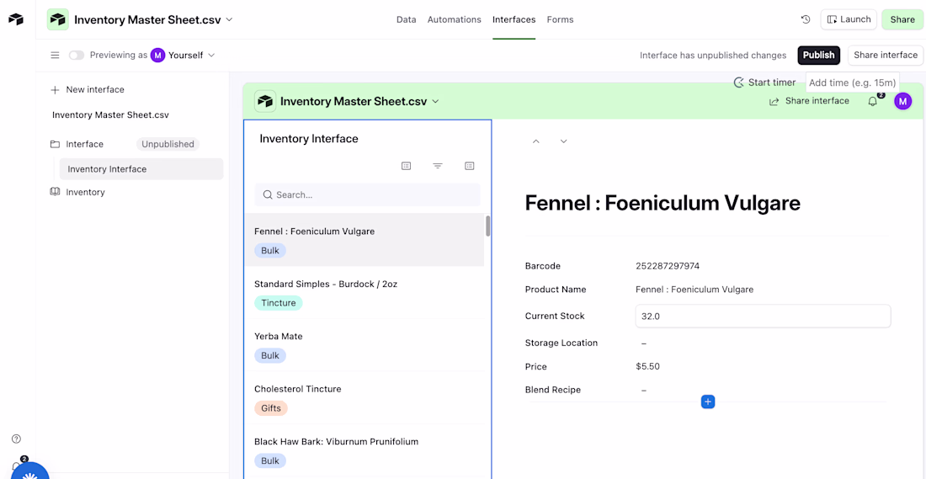
Task: Click the Storage Location field label
Action: click(x=561, y=343)
